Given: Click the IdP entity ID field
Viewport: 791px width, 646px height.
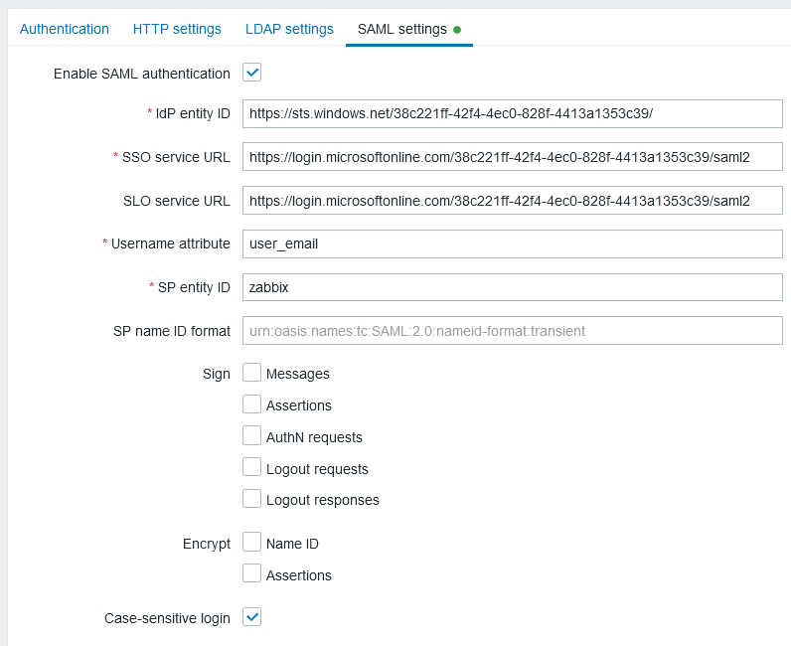Looking at the screenshot, I should click(x=512, y=114).
